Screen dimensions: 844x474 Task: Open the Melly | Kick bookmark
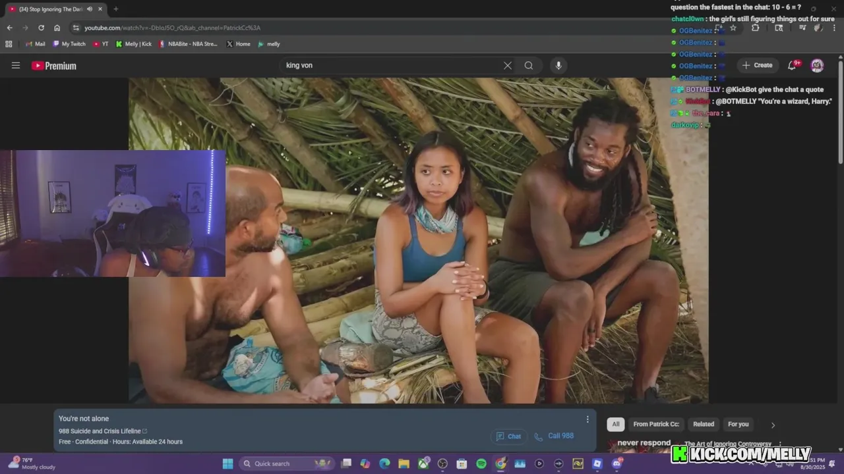[x=134, y=44]
